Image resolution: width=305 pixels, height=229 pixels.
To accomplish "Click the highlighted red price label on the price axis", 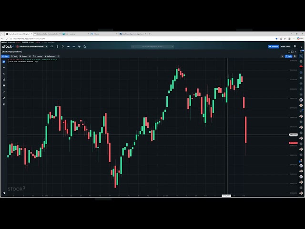I will (x=293, y=143).
